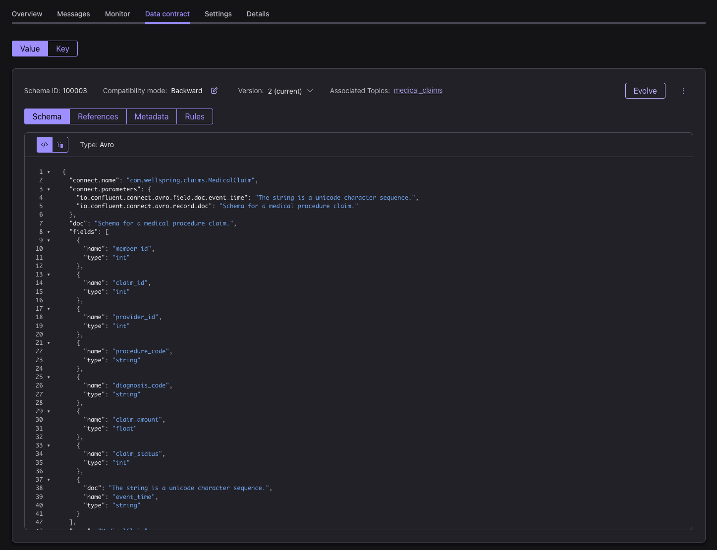Collapse claim_status field block at line 33
Viewport: 717px width, 550px height.
[x=49, y=445]
